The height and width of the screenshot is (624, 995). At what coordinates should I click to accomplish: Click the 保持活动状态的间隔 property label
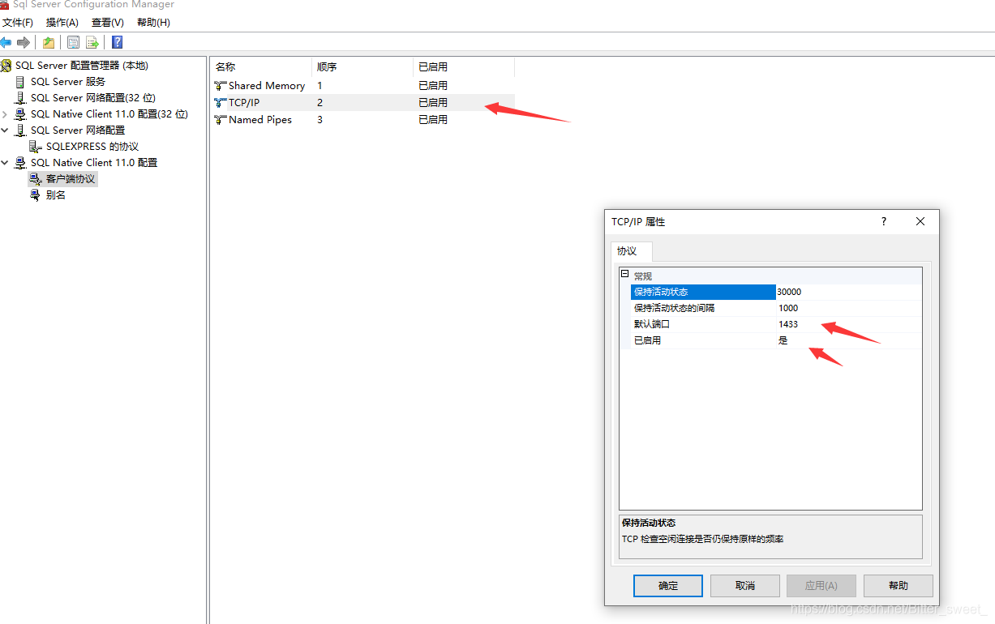[703, 308]
